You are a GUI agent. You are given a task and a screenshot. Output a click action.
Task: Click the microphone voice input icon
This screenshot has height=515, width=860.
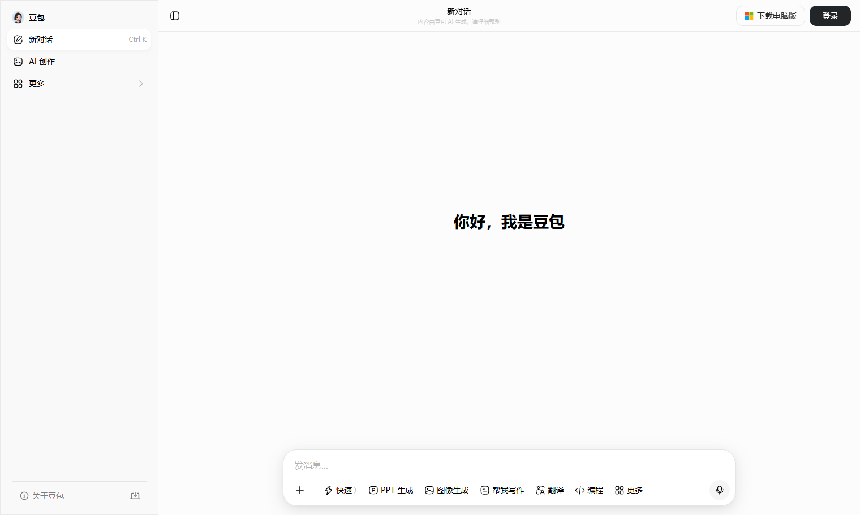click(719, 490)
